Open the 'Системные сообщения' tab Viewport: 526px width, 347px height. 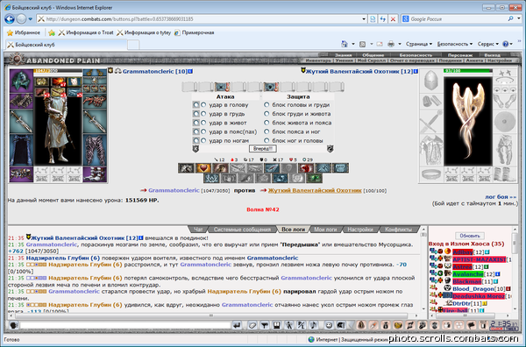click(x=242, y=230)
